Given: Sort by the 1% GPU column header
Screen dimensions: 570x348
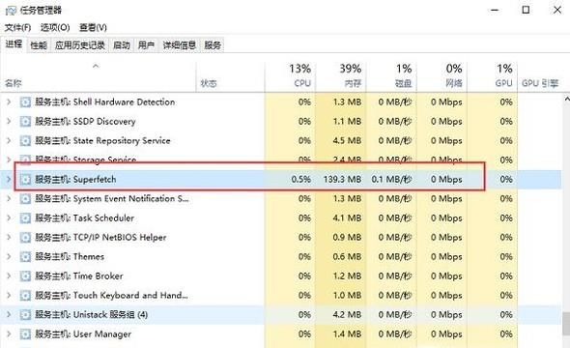Looking at the screenshot, I should (x=492, y=76).
